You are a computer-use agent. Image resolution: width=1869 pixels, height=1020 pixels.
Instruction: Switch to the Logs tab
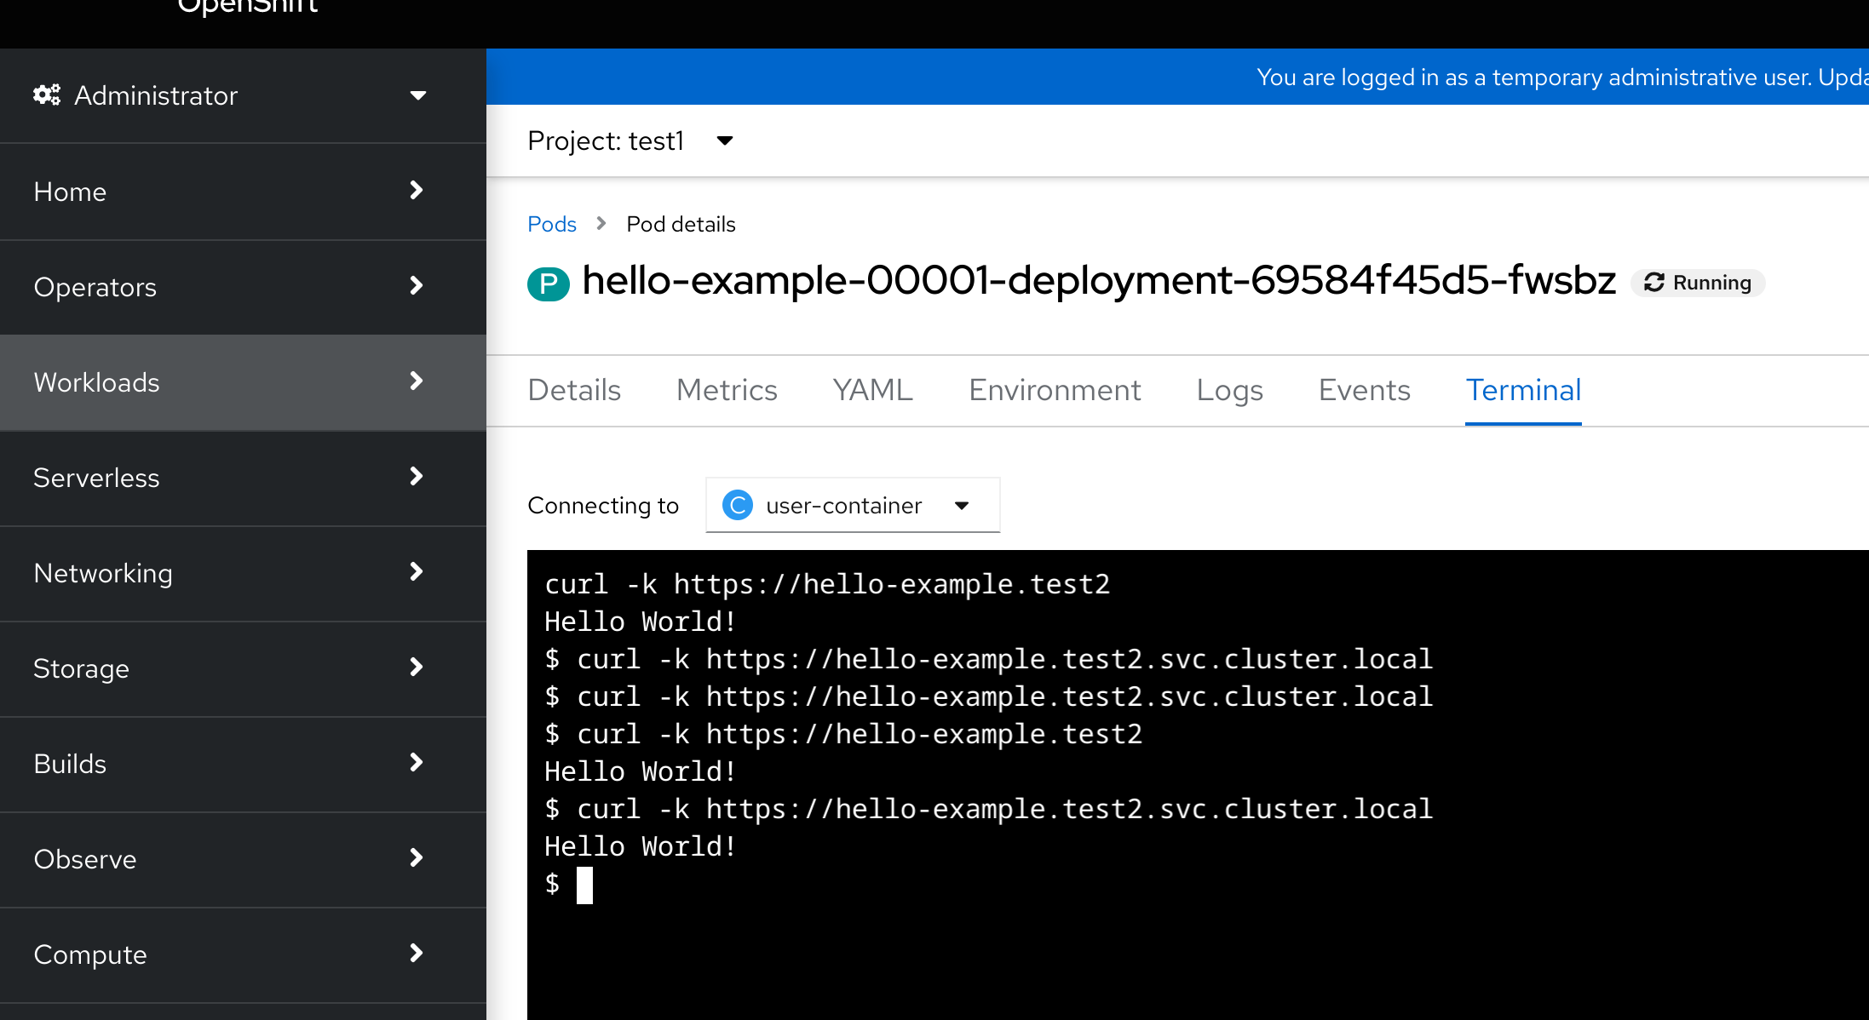[1228, 390]
